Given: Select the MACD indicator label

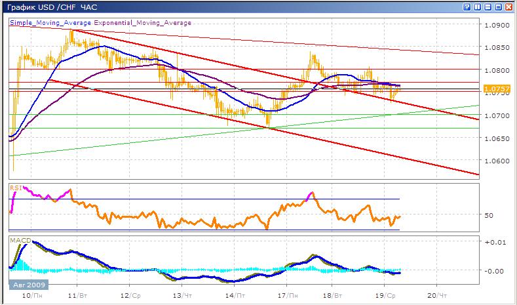Looking at the screenshot, I should 17,241.
